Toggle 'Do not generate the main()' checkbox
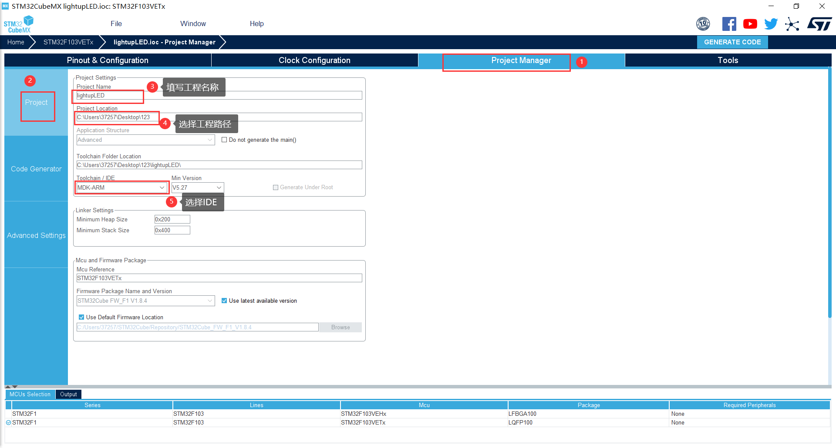The image size is (836, 448). [224, 140]
